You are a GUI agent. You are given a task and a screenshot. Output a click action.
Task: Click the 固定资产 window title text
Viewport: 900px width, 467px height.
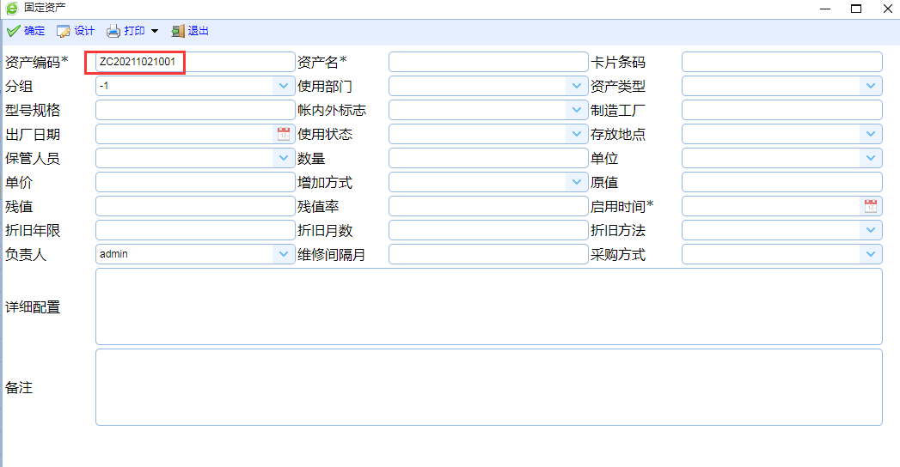click(45, 8)
